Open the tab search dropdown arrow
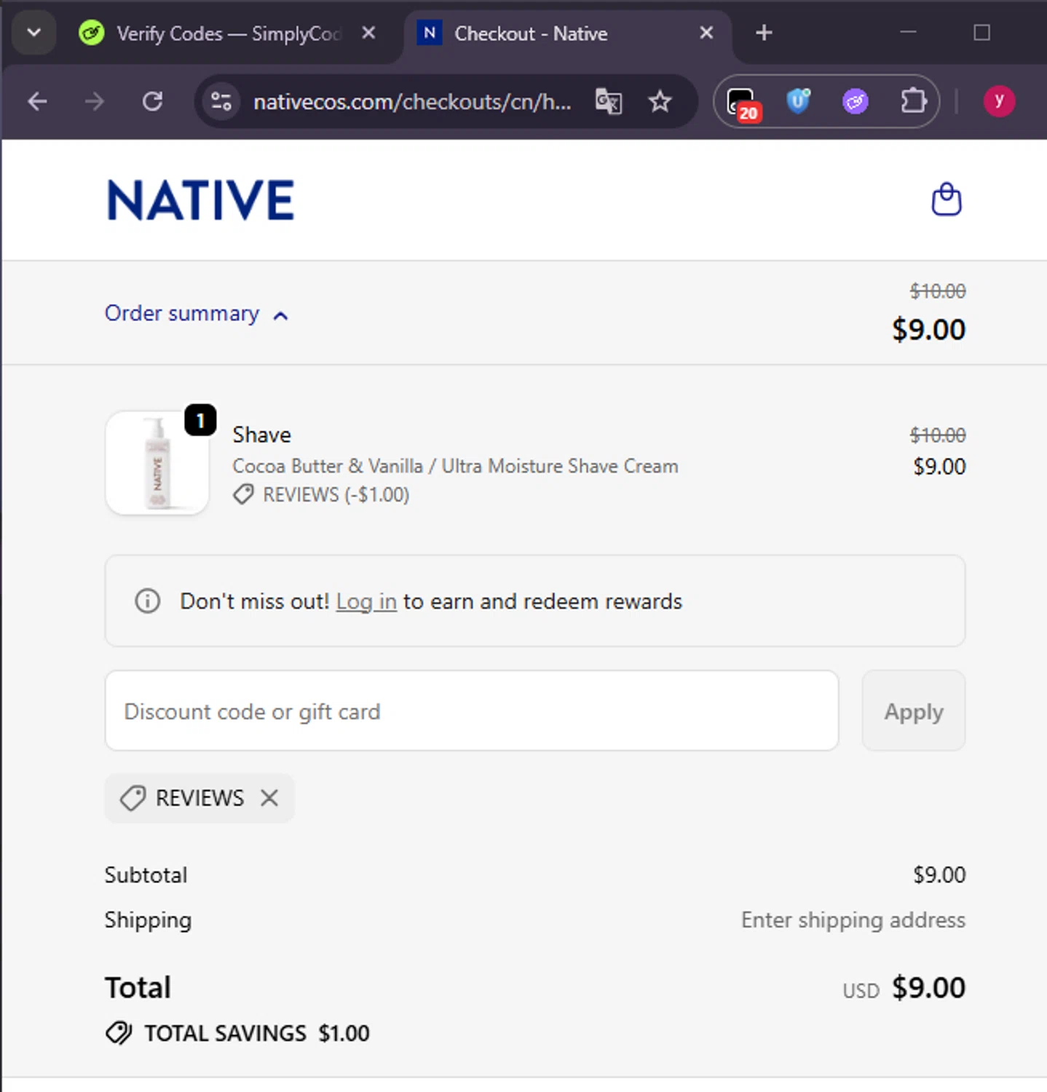 coord(33,33)
